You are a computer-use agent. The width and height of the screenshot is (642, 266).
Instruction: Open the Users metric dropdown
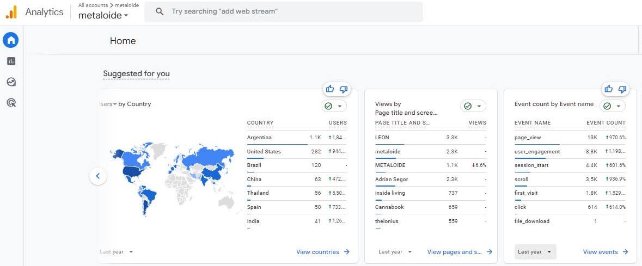pos(108,104)
